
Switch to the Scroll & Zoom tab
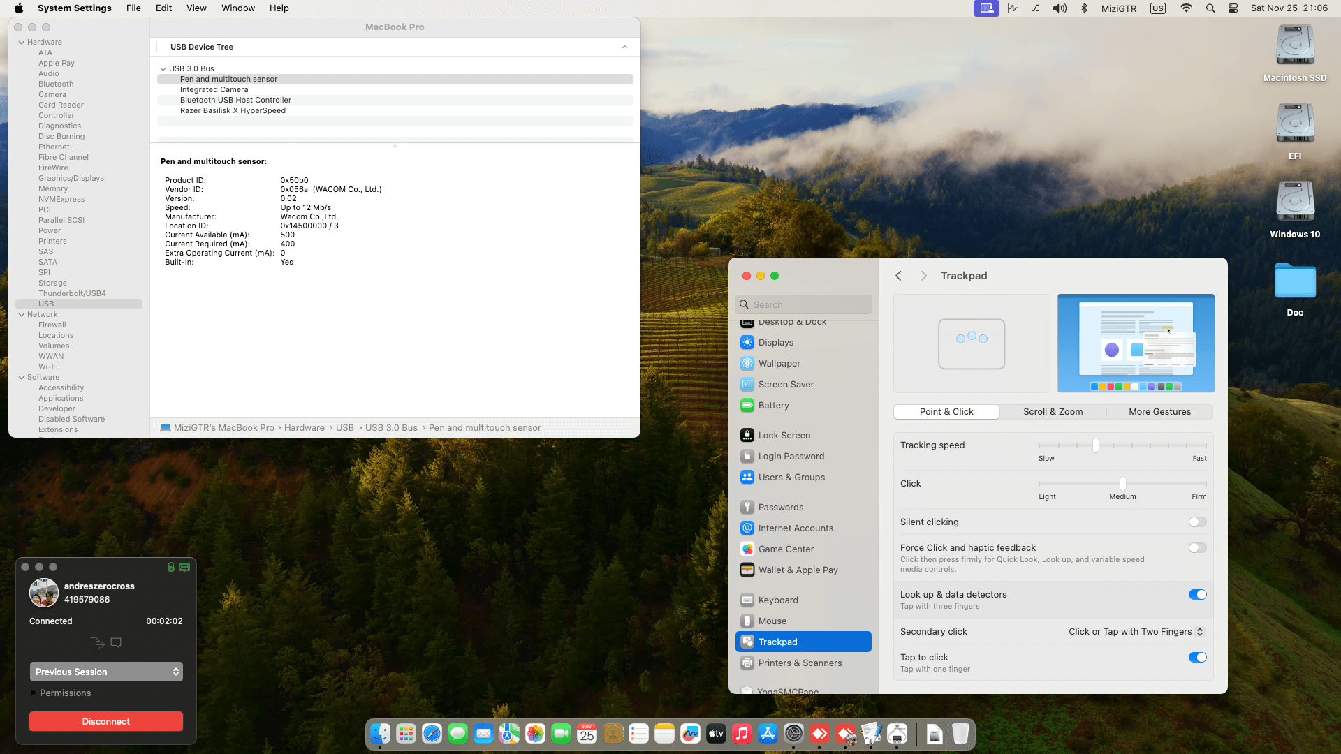[1053, 412]
